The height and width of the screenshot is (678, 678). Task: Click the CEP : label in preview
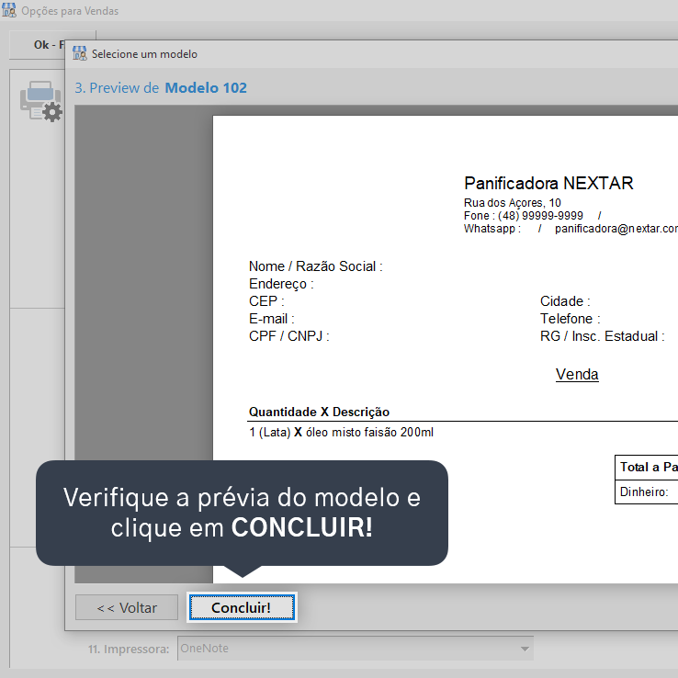point(266,301)
